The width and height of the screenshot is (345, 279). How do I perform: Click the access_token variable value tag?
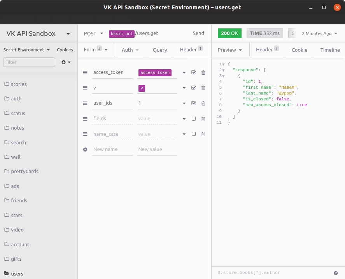(155, 73)
